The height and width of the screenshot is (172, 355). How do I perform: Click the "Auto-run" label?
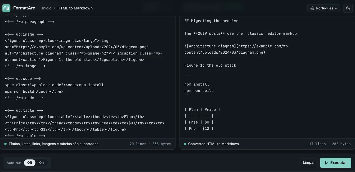point(14,163)
